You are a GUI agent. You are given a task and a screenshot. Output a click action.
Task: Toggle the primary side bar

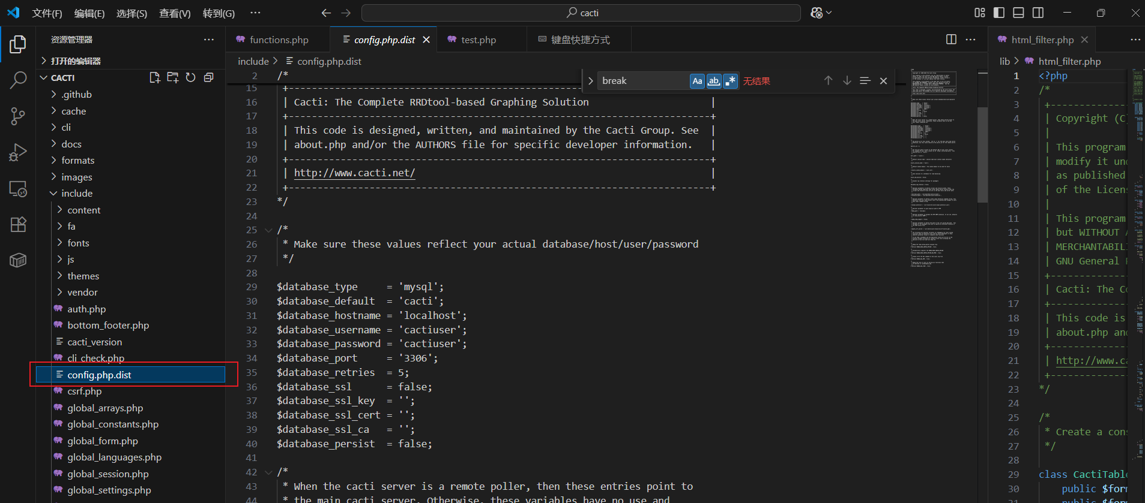point(999,13)
